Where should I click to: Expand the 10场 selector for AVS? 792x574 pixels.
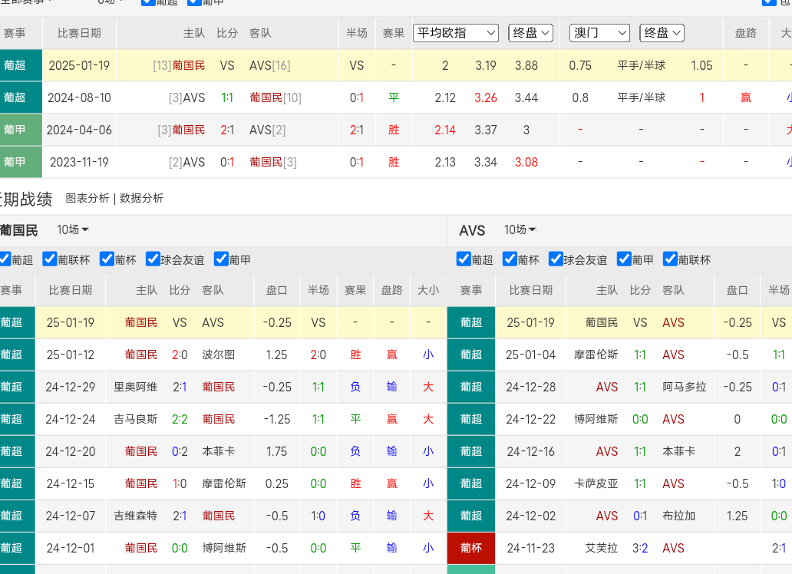pyautogui.click(x=520, y=230)
